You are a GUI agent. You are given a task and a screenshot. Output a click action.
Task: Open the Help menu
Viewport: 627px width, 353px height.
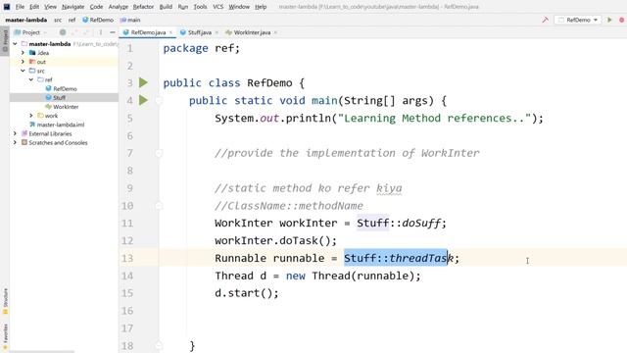coord(261,7)
